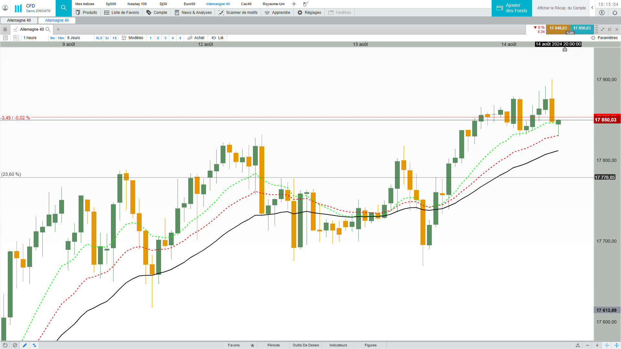Click the Afficher le Récap. du Compte link
Screen dimensions: 621x349
point(561,8)
